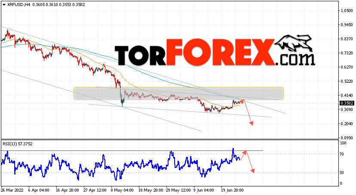Select the 26 Mar 2022 date label
Screen dimensions: 356x195
point(12,190)
